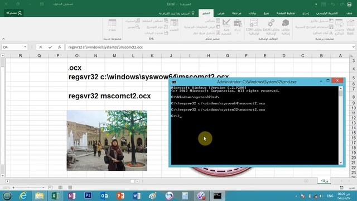Image resolution: width=357 pixels, height=201 pixels.
Task: Open Customize Quick Access Toolbar dropdown
Action: (316, 4)
